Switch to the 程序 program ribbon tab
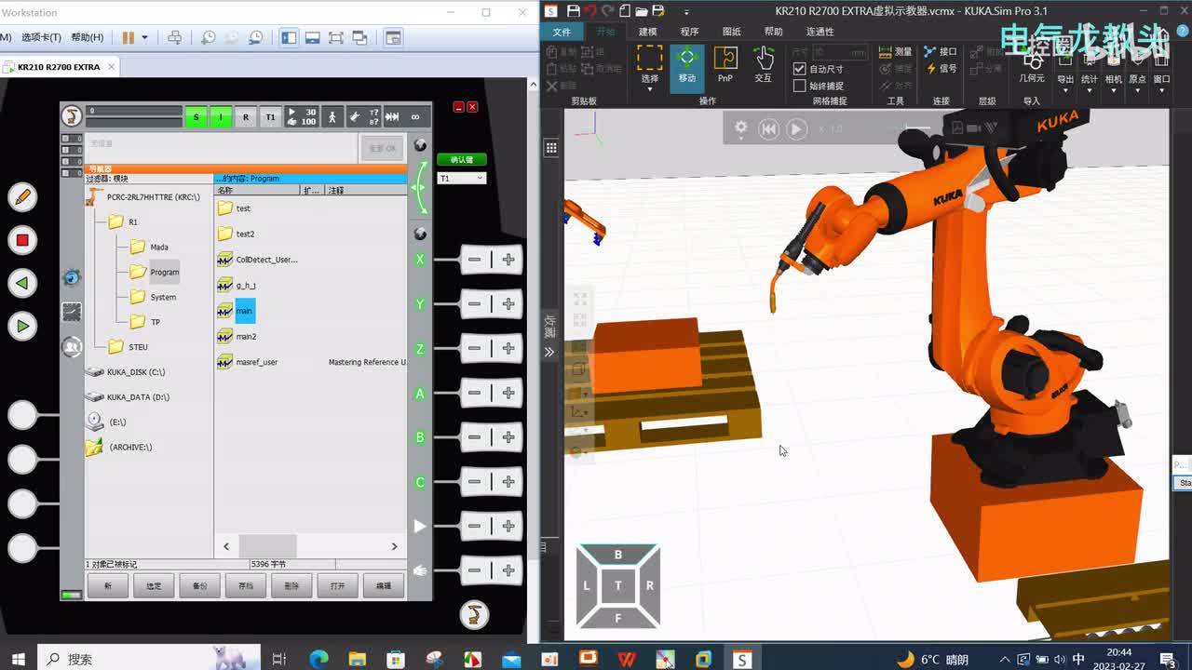The height and width of the screenshot is (670, 1192). [689, 32]
